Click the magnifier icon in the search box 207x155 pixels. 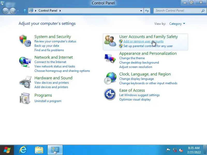[x=203, y=11]
